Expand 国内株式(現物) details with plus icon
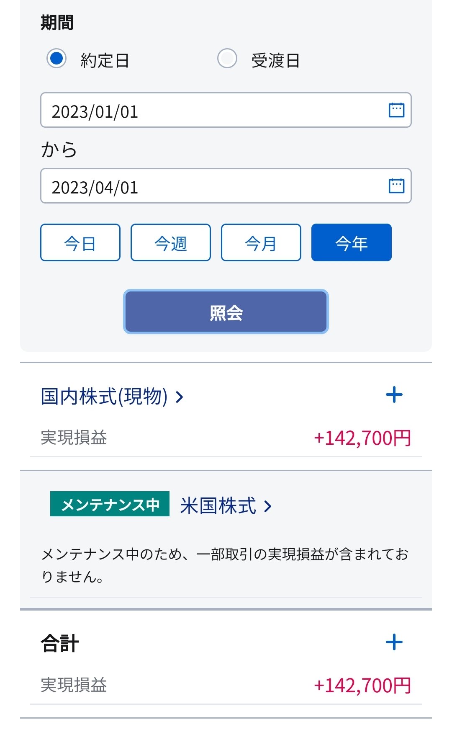This screenshot has height=732, width=452. tap(394, 395)
